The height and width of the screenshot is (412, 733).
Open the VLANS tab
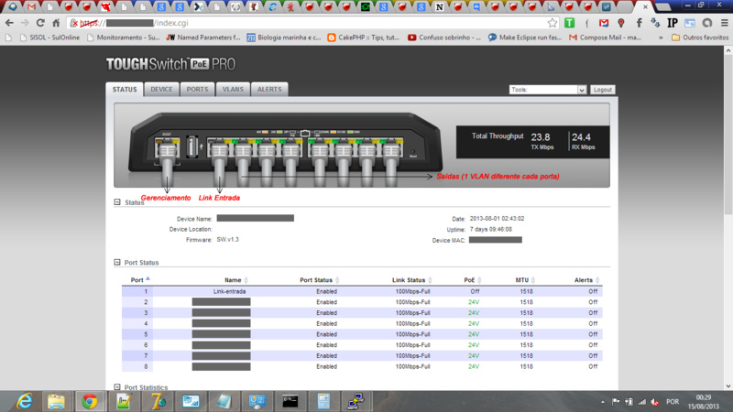pyautogui.click(x=233, y=89)
